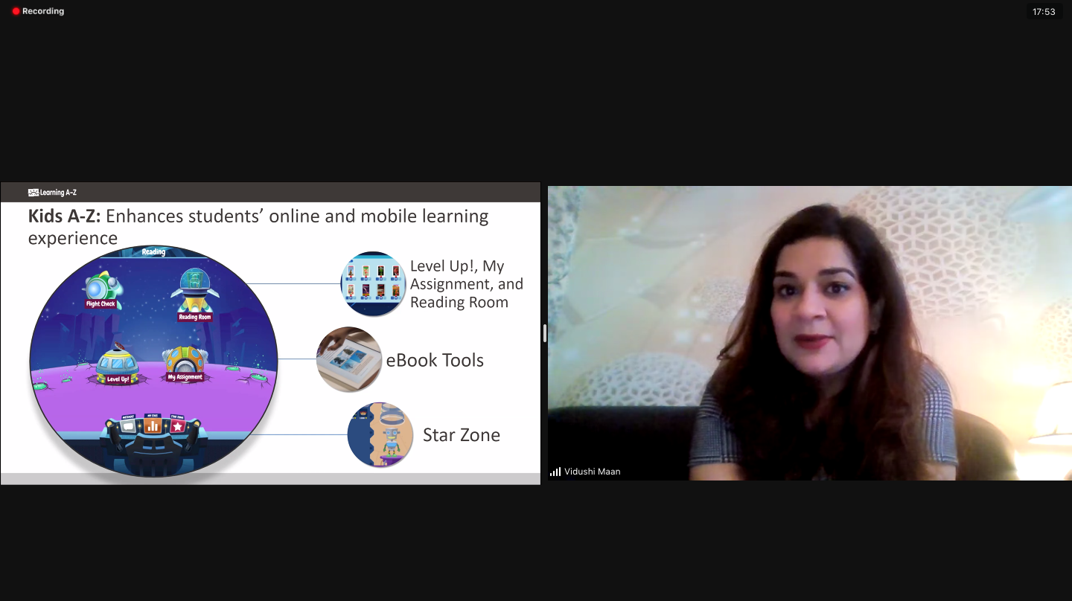Open the My Assignment dome icon

click(185, 364)
